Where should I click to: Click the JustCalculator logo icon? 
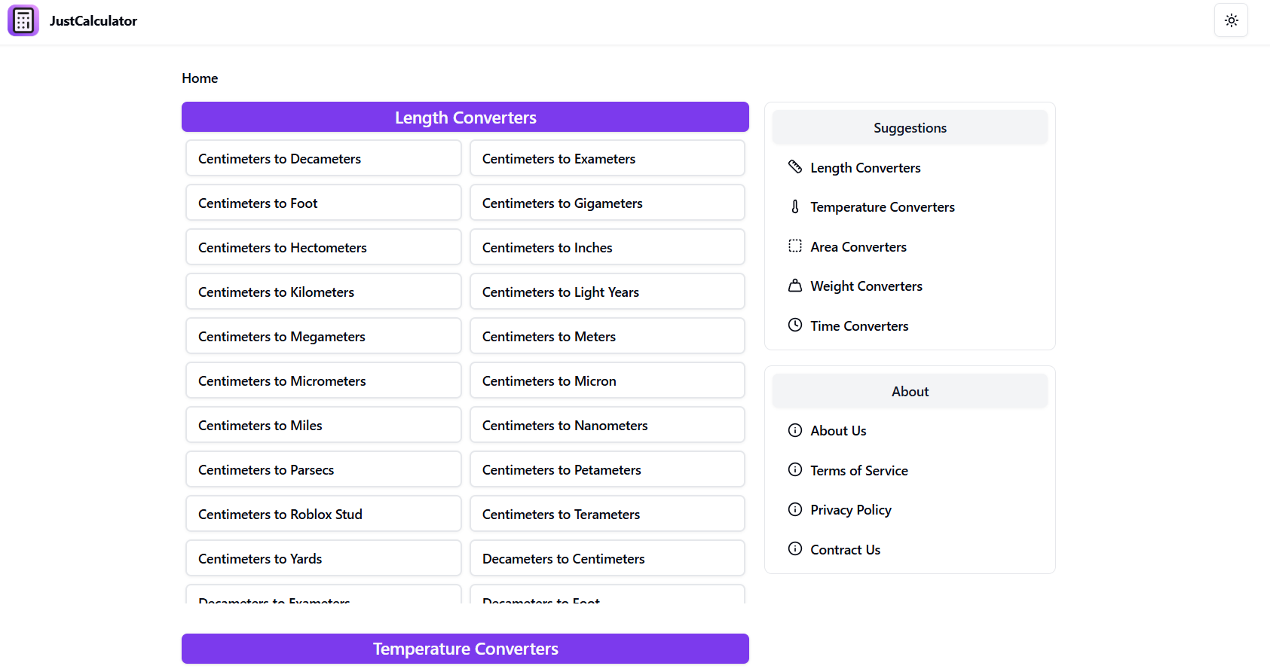click(x=23, y=20)
